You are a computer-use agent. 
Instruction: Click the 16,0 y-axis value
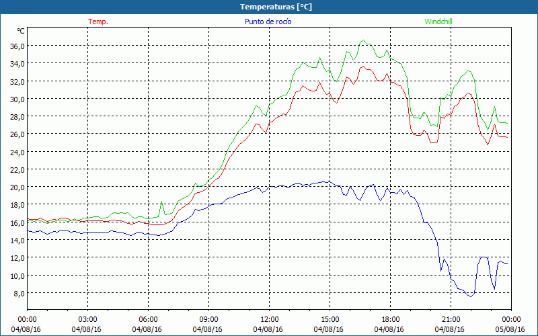(17, 223)
